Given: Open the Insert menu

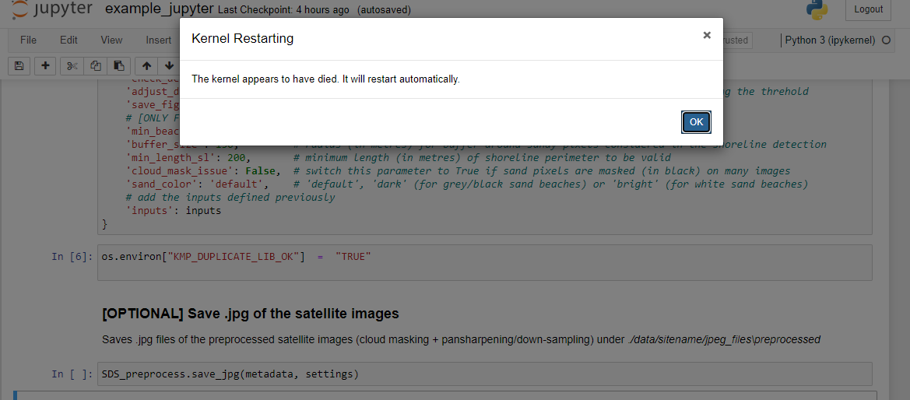Looking at the screenshot, I should 159,40.
